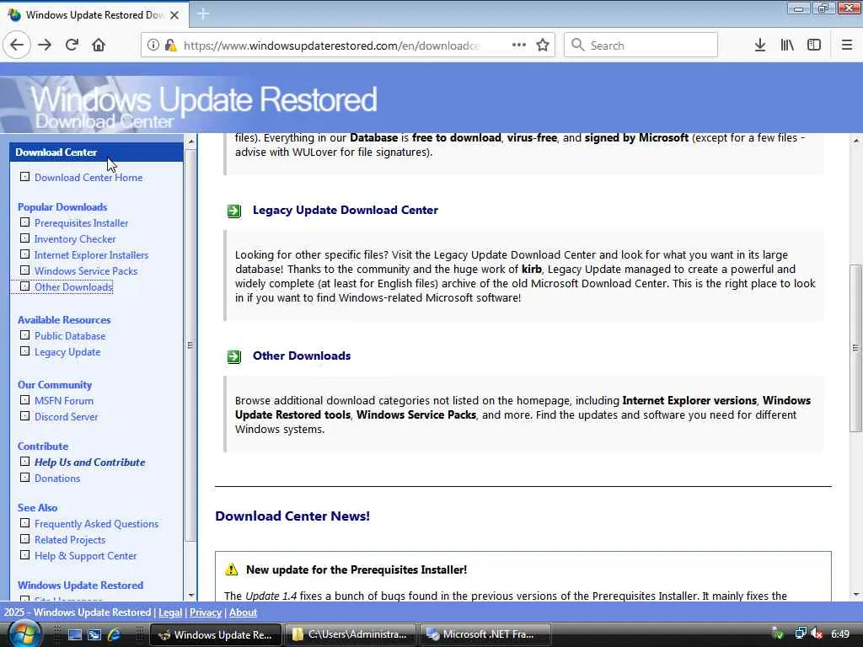Go back to the previous page
Viewport: 863px width, 647px height.
17,45
